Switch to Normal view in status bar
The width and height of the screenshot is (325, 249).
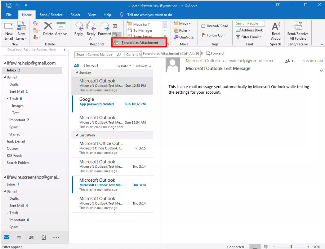[255, 246]
